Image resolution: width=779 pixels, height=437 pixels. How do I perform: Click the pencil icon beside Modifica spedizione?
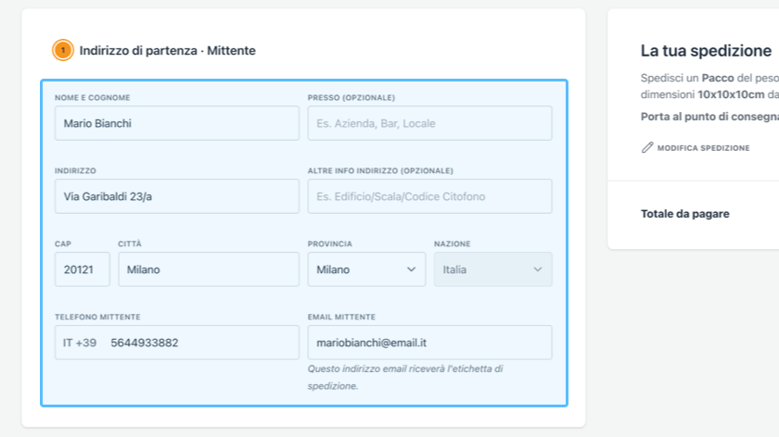click(647, 147)
